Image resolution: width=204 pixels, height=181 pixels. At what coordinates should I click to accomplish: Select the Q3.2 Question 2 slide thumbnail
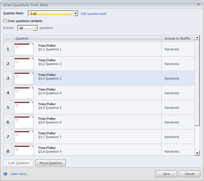coord(24,64)
